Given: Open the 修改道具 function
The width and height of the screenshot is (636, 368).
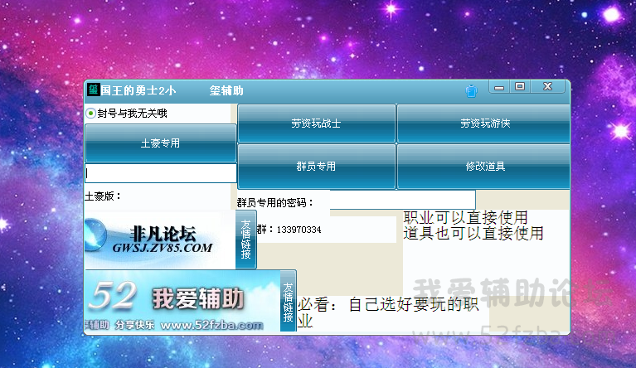Looking at the screenshot, I should click(483, 167).
